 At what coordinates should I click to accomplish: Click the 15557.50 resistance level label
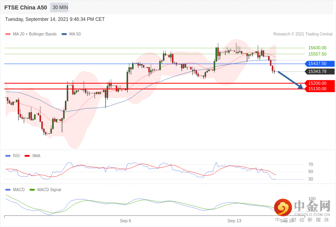317,54
